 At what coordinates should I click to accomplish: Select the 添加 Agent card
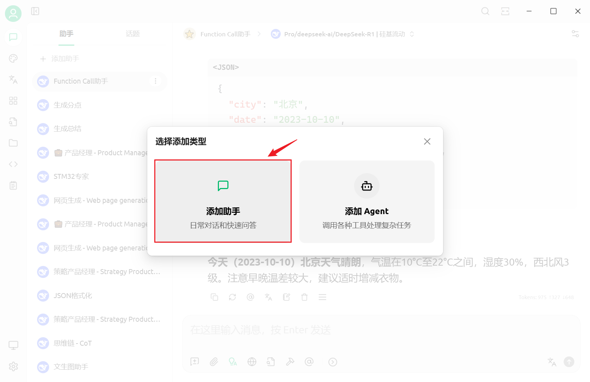[x=367, y=201]
